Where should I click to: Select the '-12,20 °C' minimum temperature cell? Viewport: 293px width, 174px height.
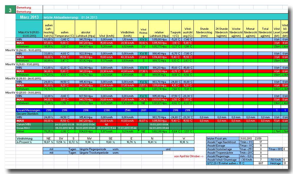(64, 68)
